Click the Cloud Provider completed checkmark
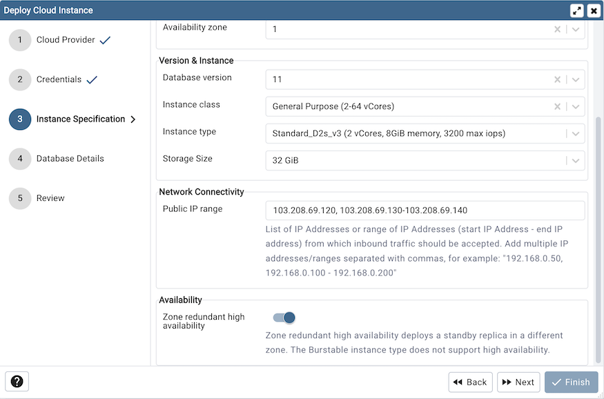 104,39
